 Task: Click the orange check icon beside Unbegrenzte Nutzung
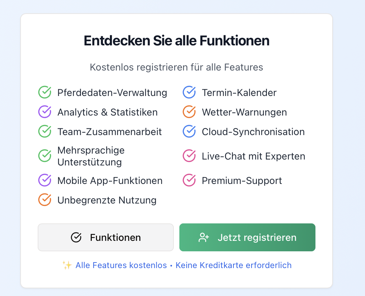(45, 200)
